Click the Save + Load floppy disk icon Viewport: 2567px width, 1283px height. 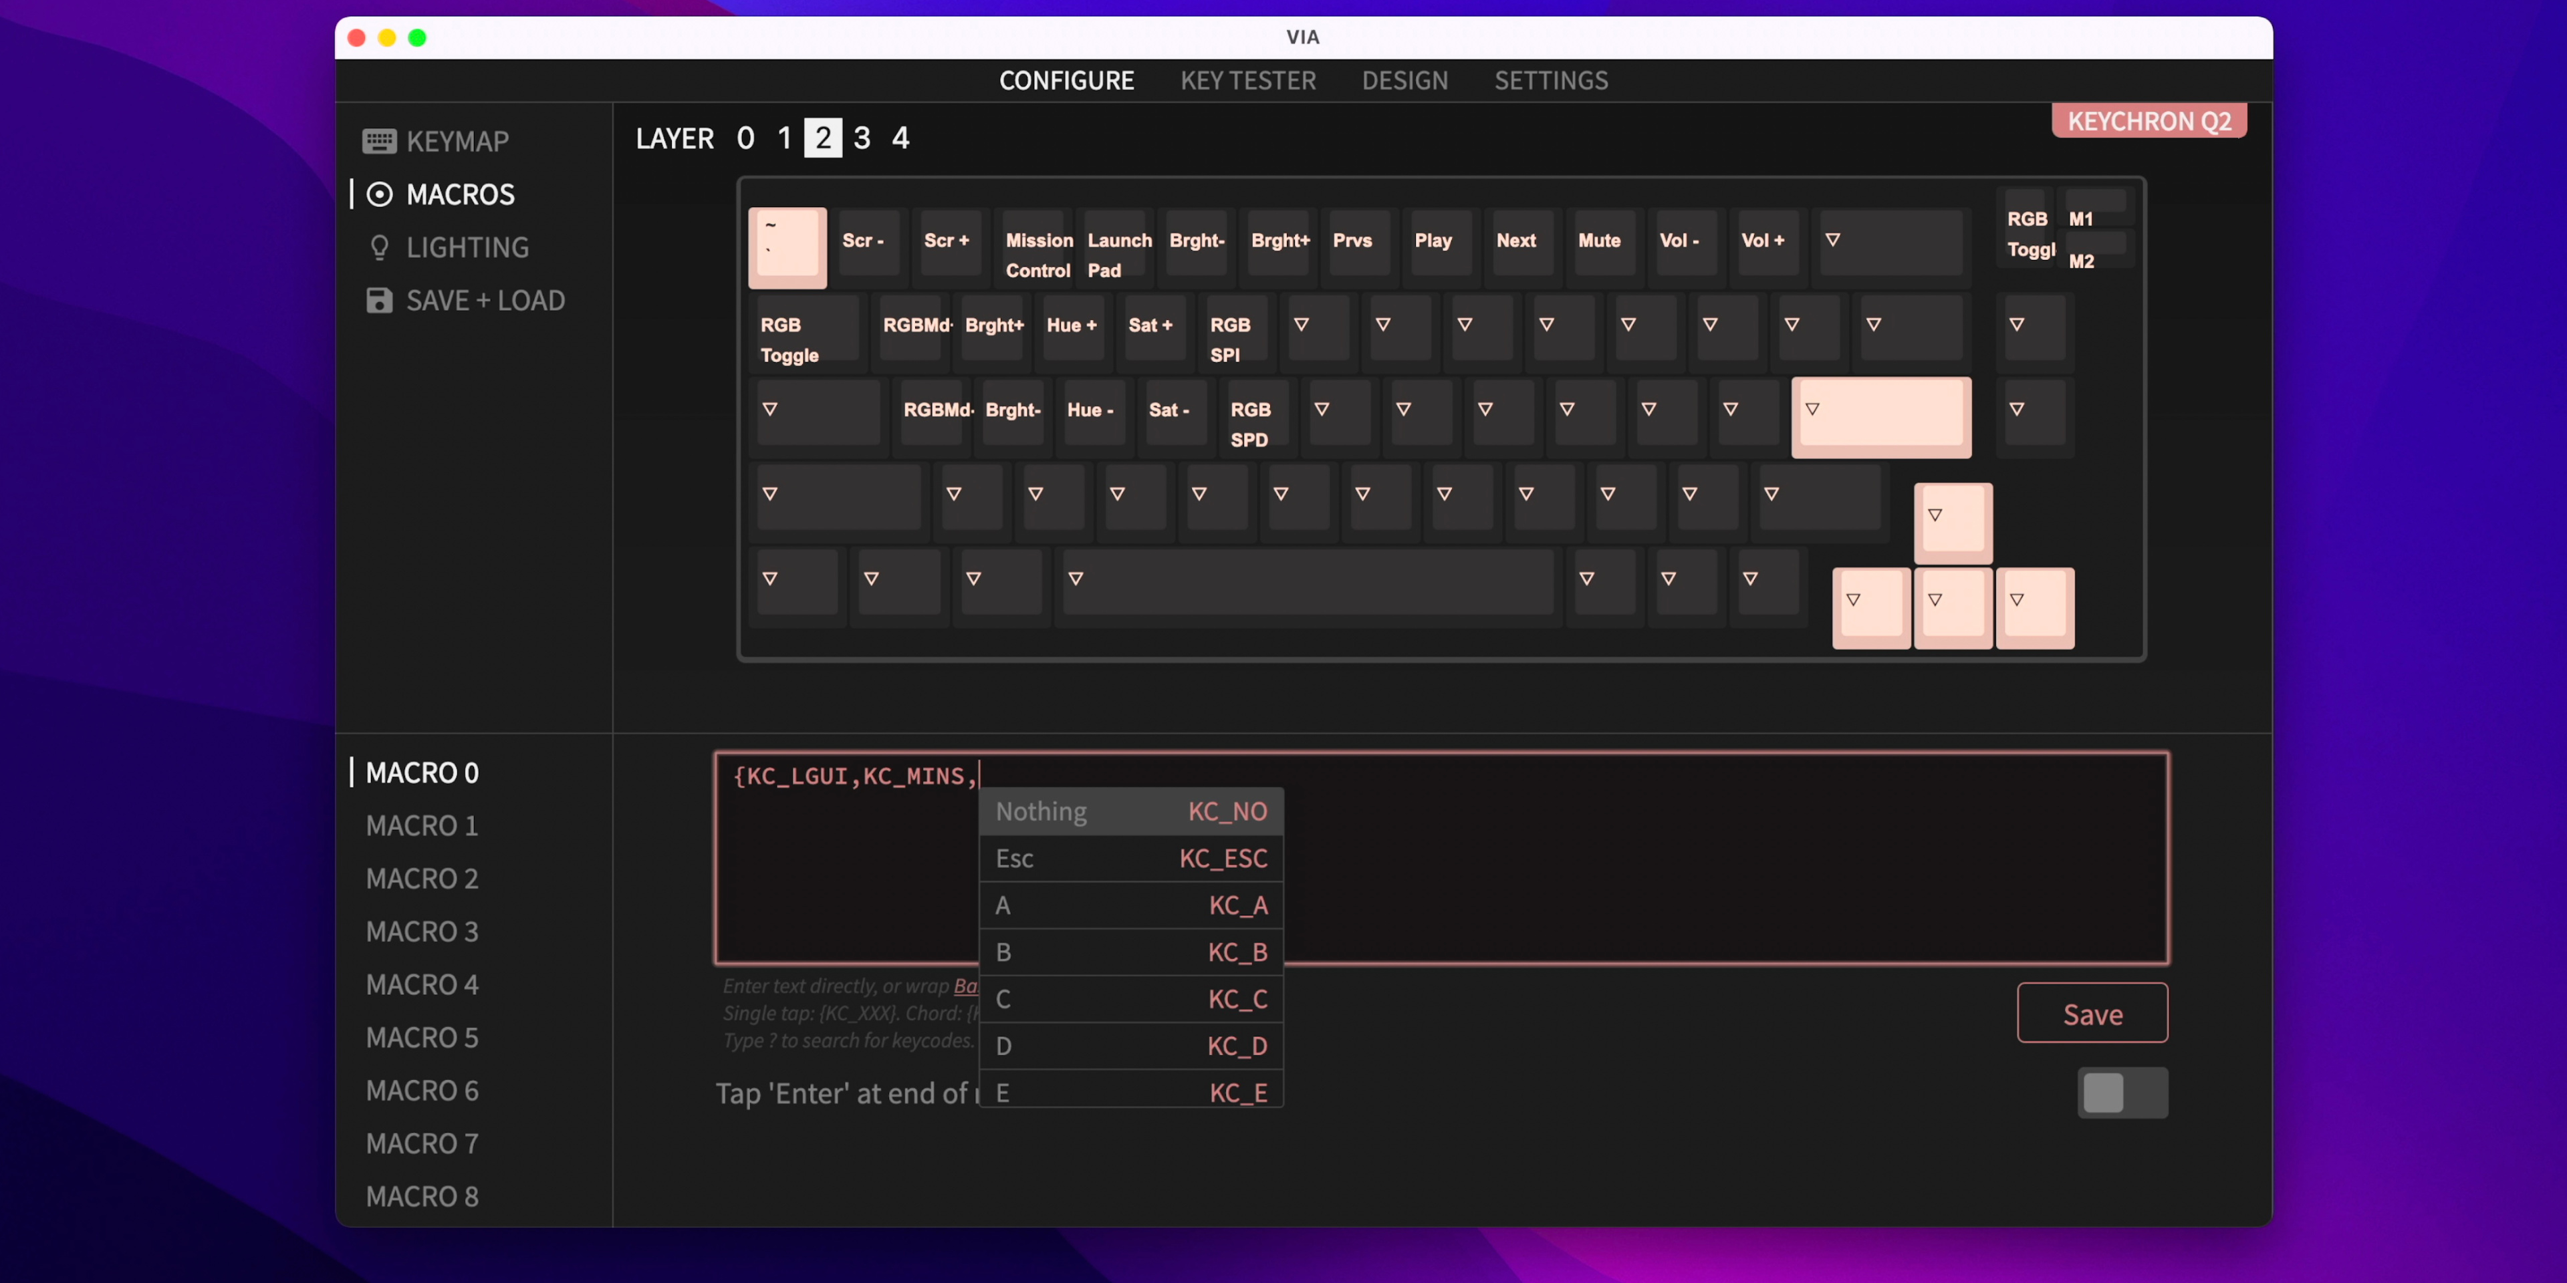coord(378,300)
